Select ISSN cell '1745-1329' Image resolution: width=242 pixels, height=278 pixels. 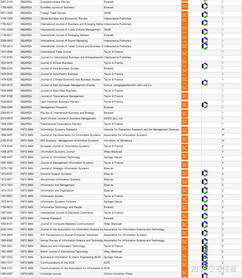(7, 18)
